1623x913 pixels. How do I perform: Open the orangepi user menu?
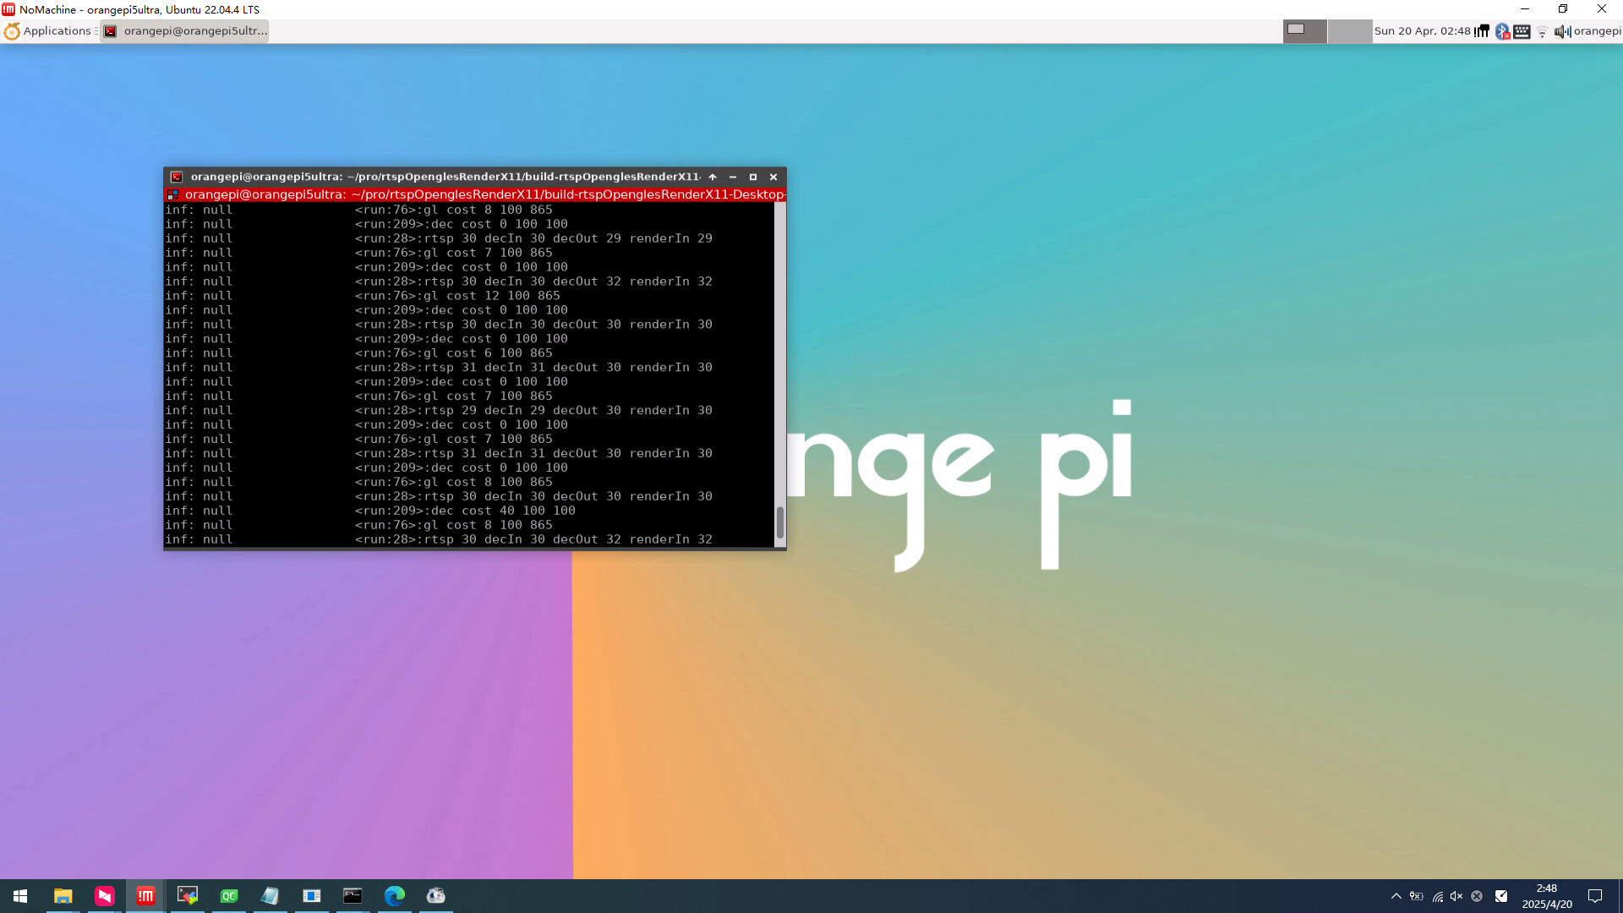point(1597,31)
